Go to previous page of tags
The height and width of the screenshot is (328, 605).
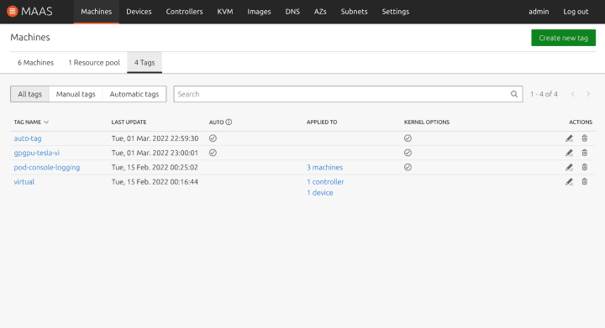coord(573,94)
